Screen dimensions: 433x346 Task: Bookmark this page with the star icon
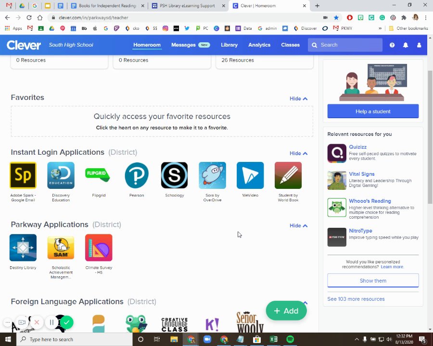336,18
